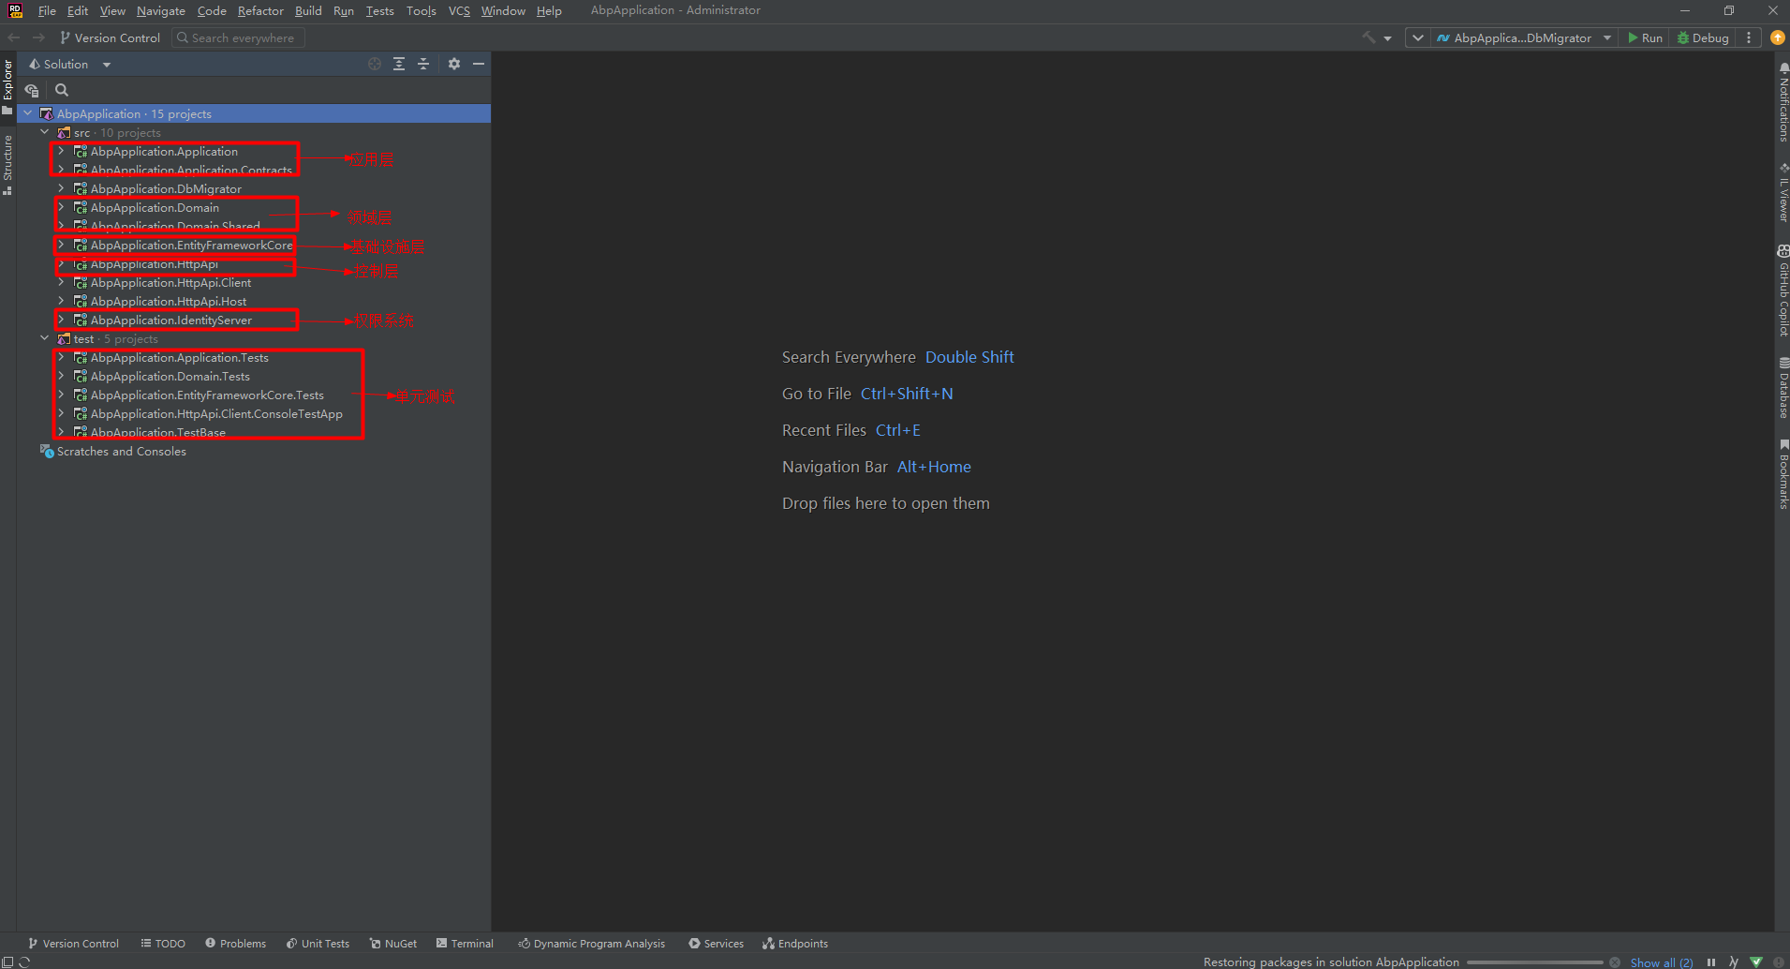Collapse the test folder node
This screenshot has height=969, width=1790.
(x=44, y=338)
